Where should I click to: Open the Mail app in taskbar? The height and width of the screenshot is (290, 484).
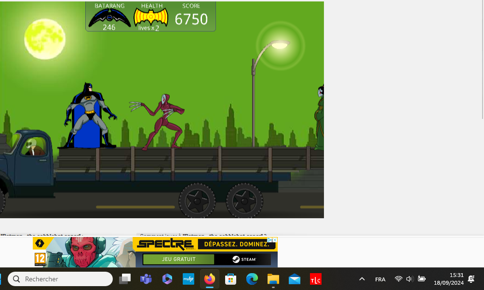295,279
